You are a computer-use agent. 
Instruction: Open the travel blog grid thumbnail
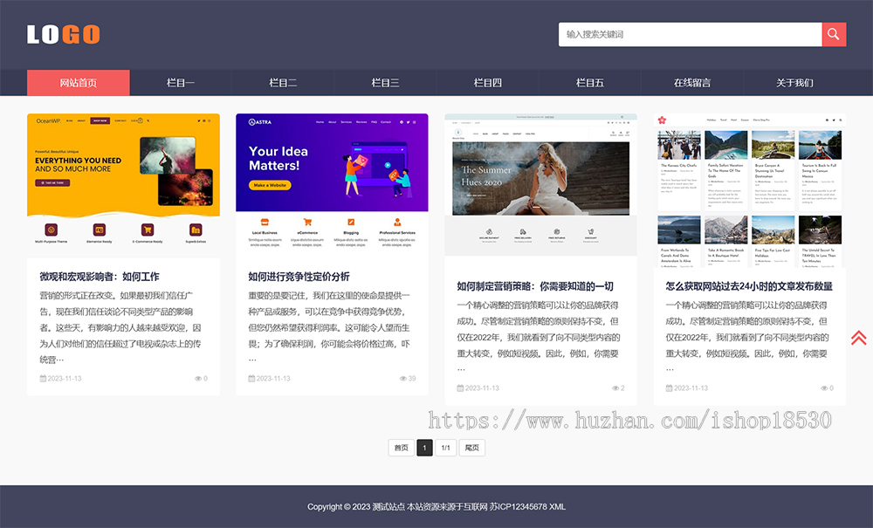pyautogui.click(x=749, y=191)
